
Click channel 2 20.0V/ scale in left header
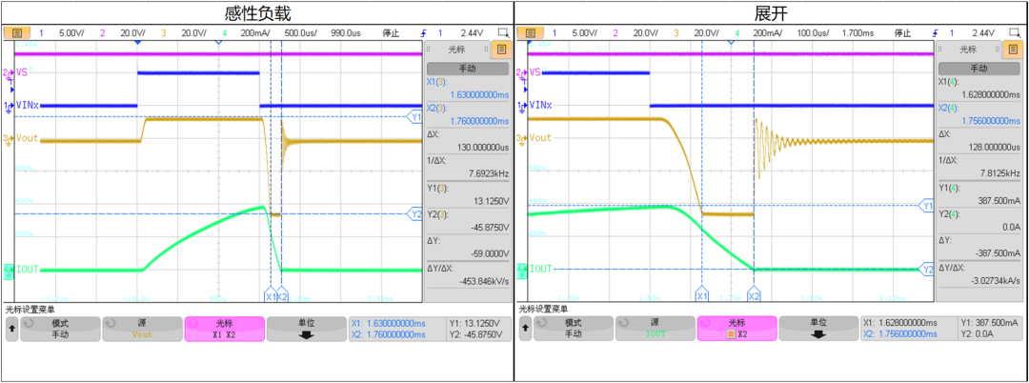tap(133, 32)
